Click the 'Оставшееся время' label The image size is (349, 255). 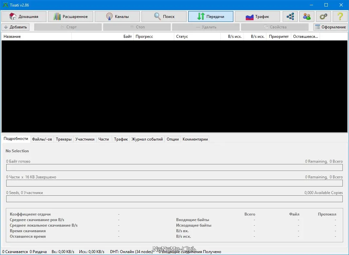click(27, 236)
